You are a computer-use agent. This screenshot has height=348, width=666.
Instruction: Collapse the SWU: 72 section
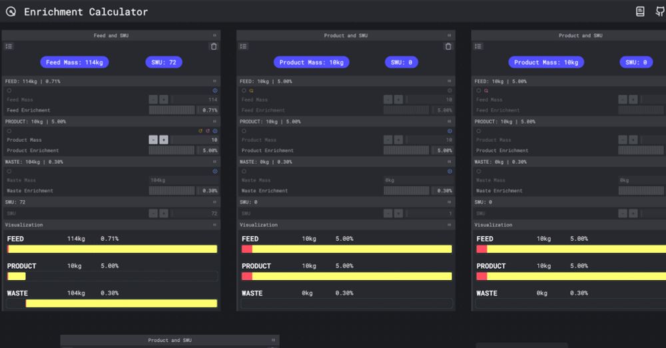point(214,202)
